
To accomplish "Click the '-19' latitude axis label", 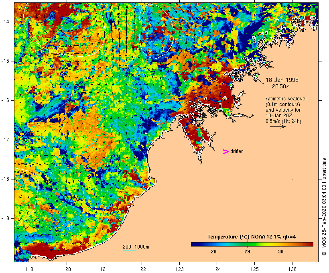I will pyautogui.click(x=5, y=218).
